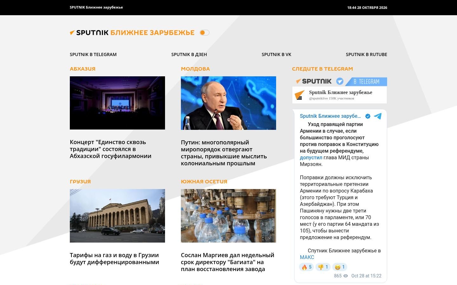This screenshot has width=457, height=285.
Task: Click the thumbs-down reaction with count 1
Action: (x=323, y=267)
